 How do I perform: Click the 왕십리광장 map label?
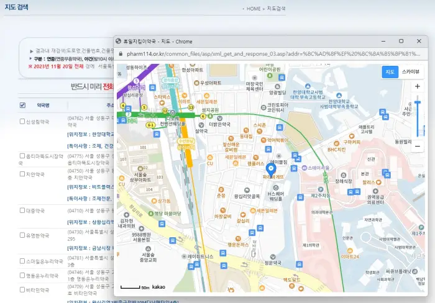[132, 95]
